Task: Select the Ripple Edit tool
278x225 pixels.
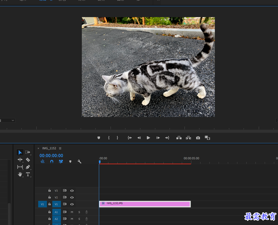Action: (x=20, y=160)
